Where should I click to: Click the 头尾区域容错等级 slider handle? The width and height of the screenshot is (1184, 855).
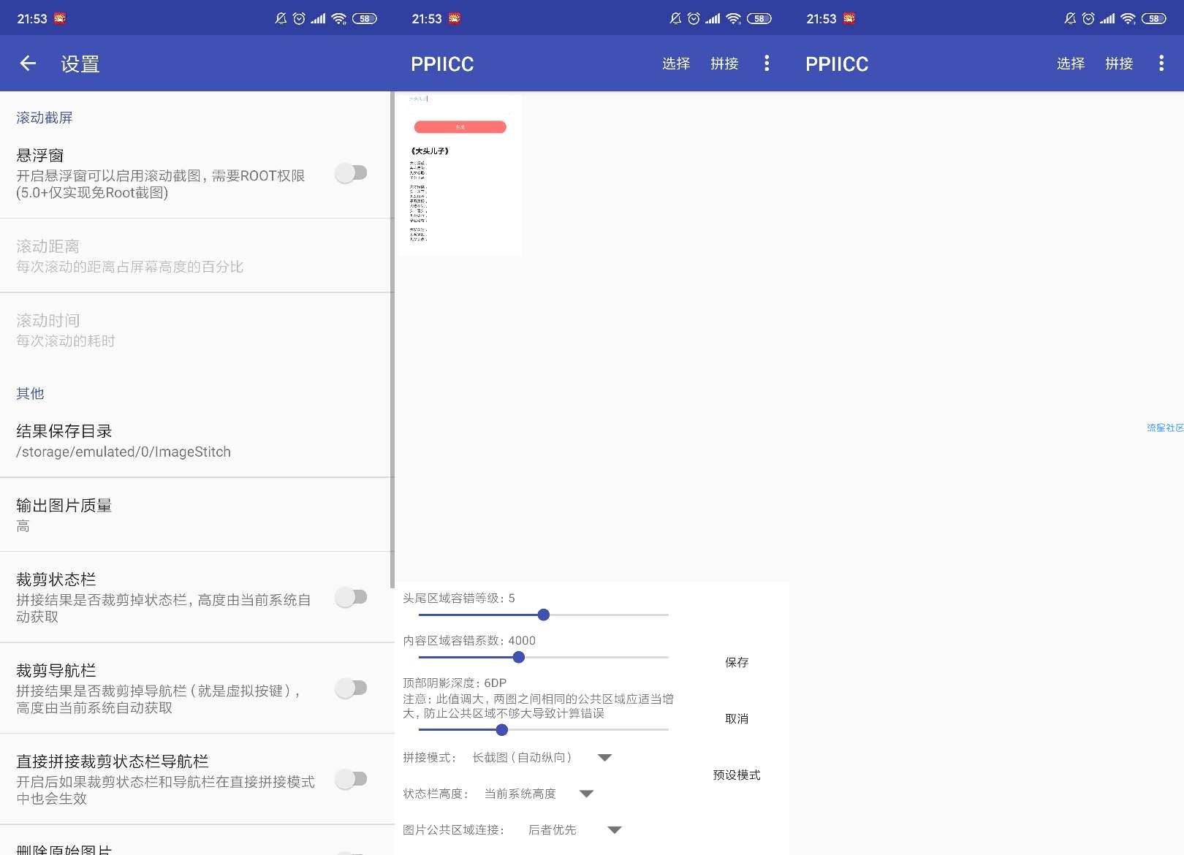coord(543,615)
